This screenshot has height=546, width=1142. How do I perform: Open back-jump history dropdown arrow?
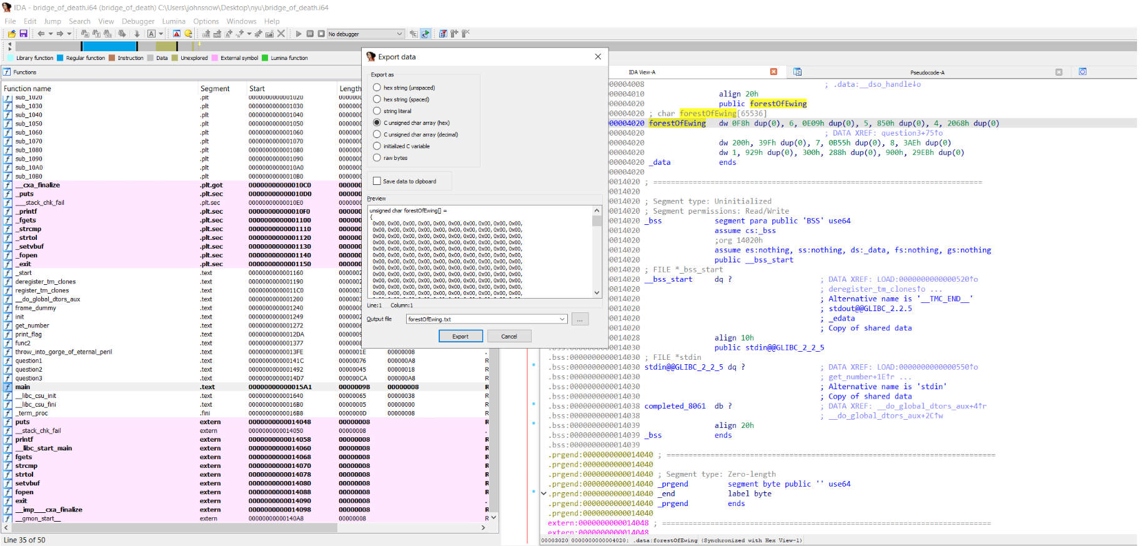[x=51, y=34]
